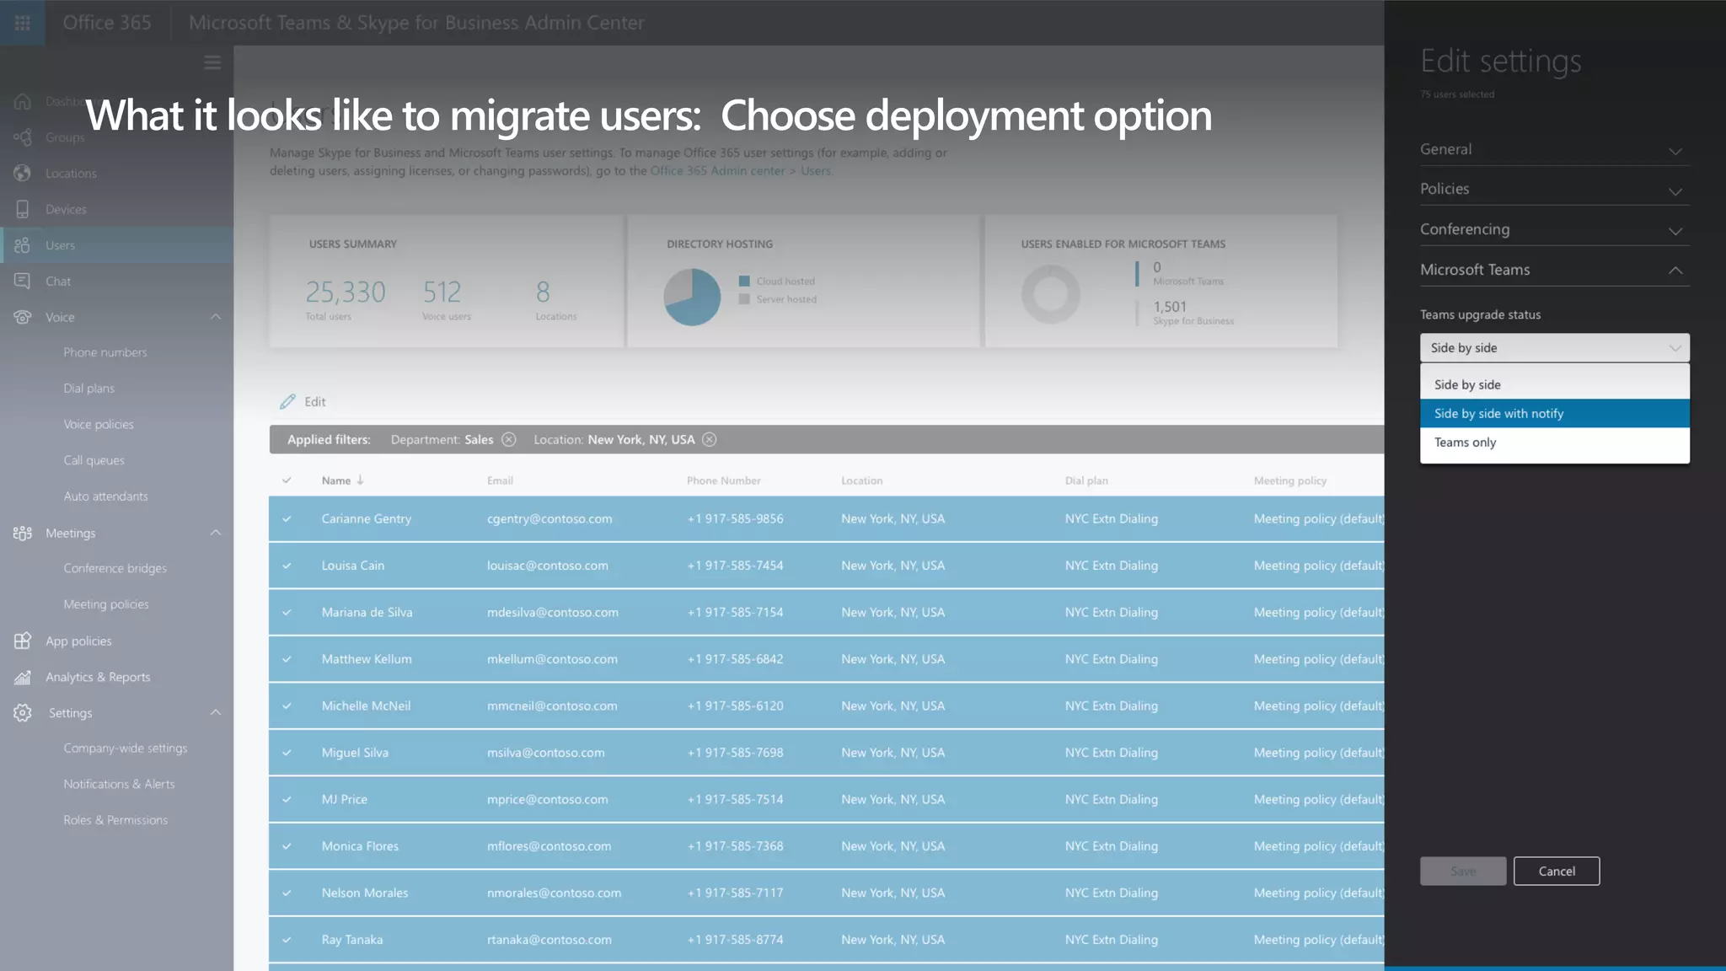
Task: Open Roles & Permissions
Action: pyautogui.click(x=115, y=820)
